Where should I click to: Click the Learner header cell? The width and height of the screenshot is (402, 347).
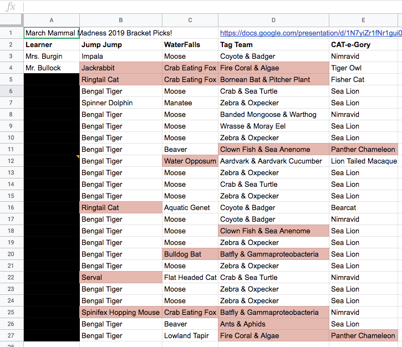(x=52, y=44)
